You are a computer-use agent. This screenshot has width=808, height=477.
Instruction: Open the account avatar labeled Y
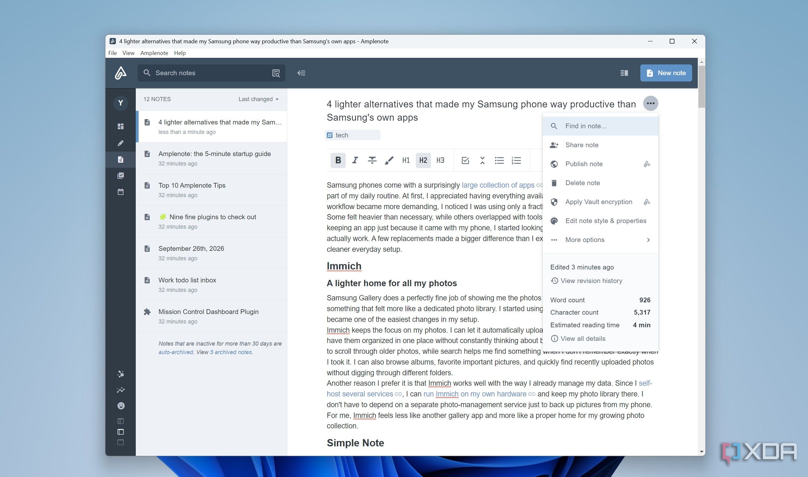(121, 103)
